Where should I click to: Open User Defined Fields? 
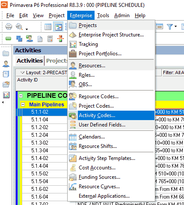[x=111, y=125]
